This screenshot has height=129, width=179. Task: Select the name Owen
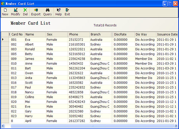(x=29, y=73)
